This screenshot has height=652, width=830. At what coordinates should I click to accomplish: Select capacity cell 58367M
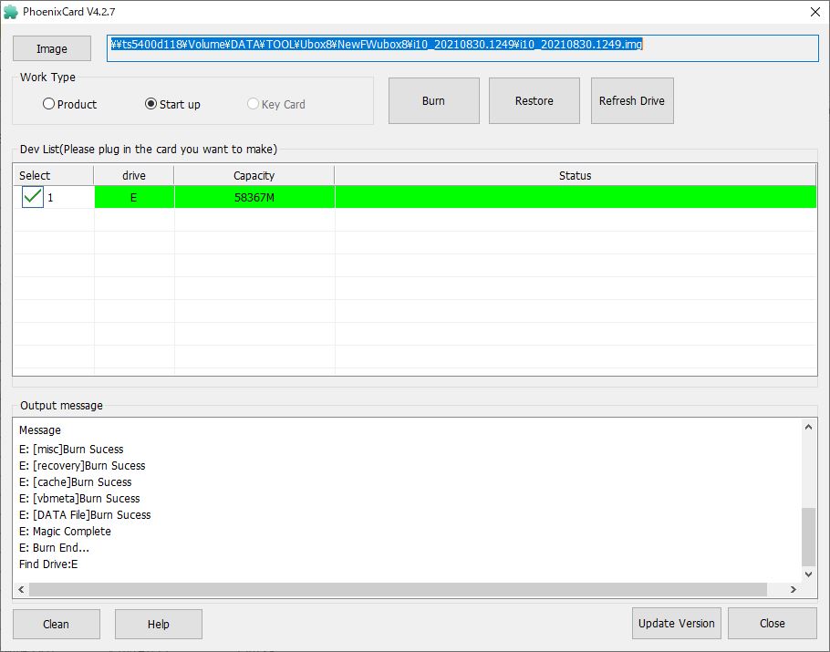tap(254, 197)
